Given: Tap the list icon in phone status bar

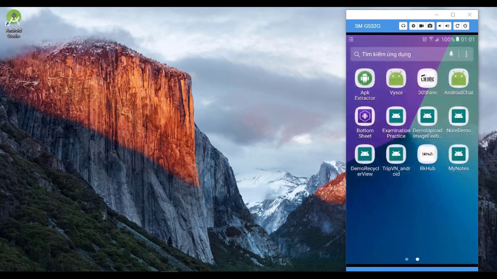Looking at the screenshot, I should point(351,39).
